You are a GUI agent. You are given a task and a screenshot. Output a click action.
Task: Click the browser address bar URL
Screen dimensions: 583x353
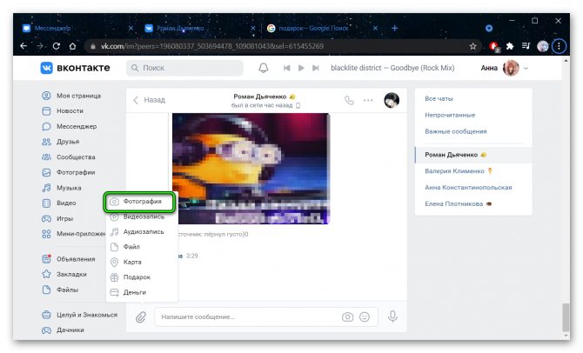(x=212, y=46)
